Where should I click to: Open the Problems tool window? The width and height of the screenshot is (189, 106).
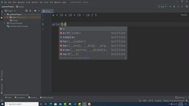20,97
